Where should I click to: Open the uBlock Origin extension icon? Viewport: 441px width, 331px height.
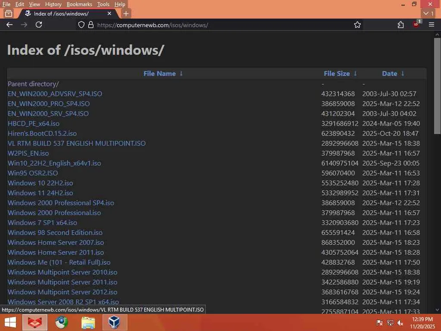(416, 24)
